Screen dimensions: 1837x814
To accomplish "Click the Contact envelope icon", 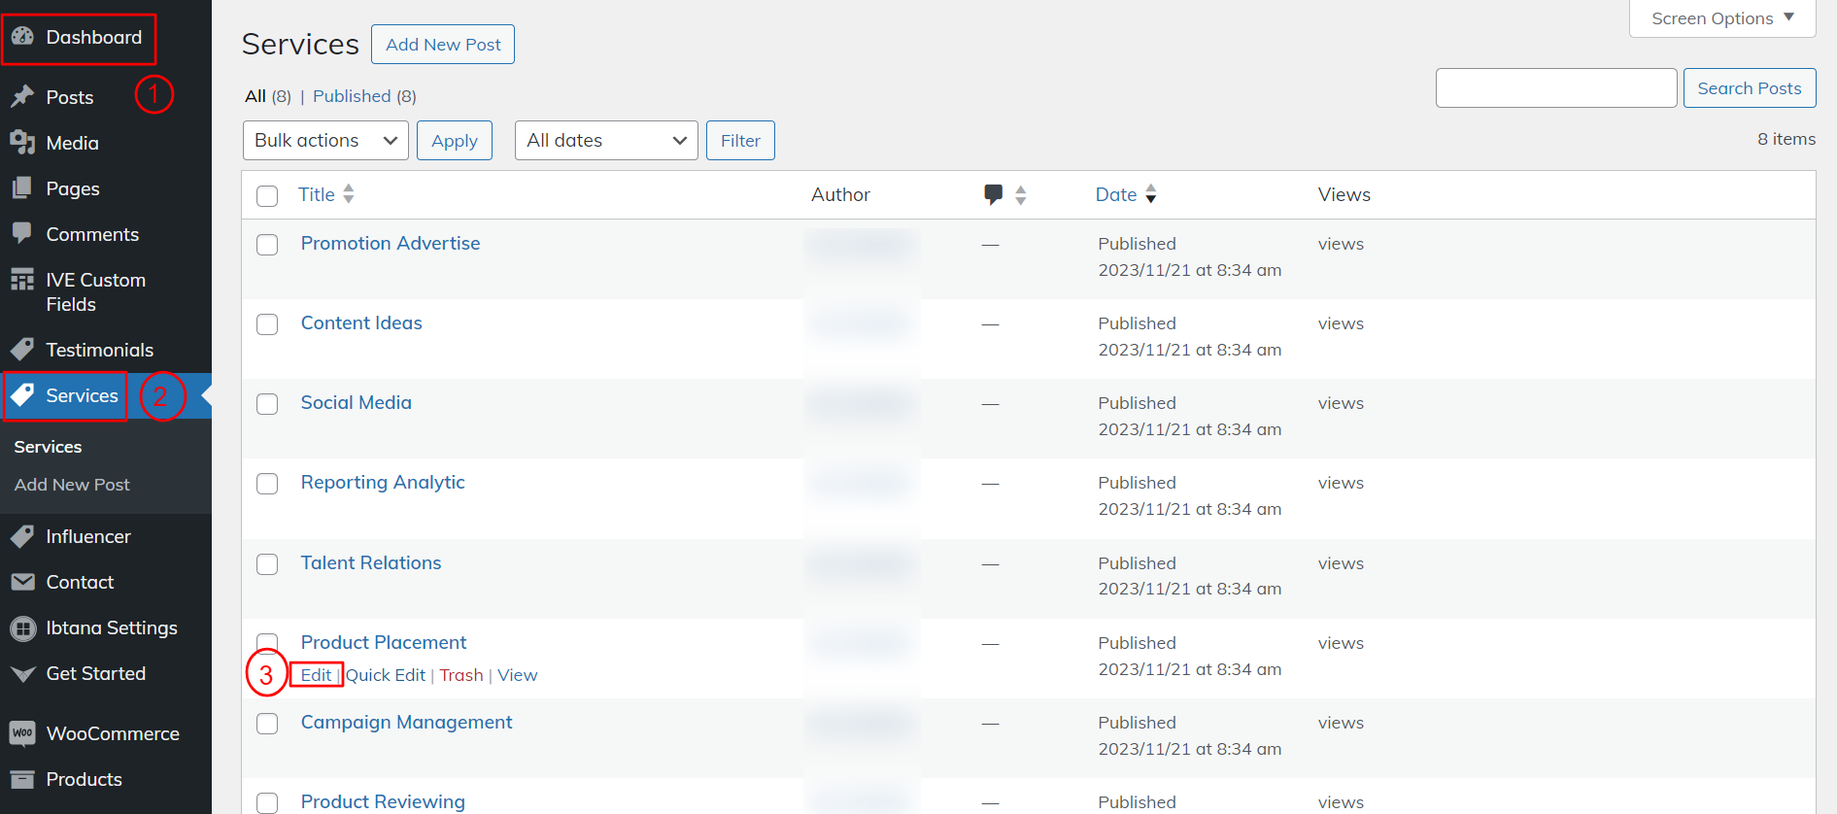I will [22, 582].
